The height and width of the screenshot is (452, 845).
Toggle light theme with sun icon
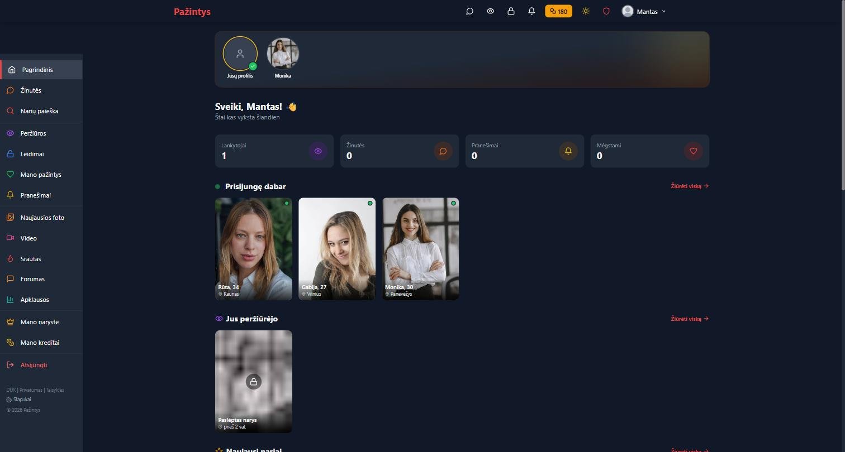click(x=586, y=11)
